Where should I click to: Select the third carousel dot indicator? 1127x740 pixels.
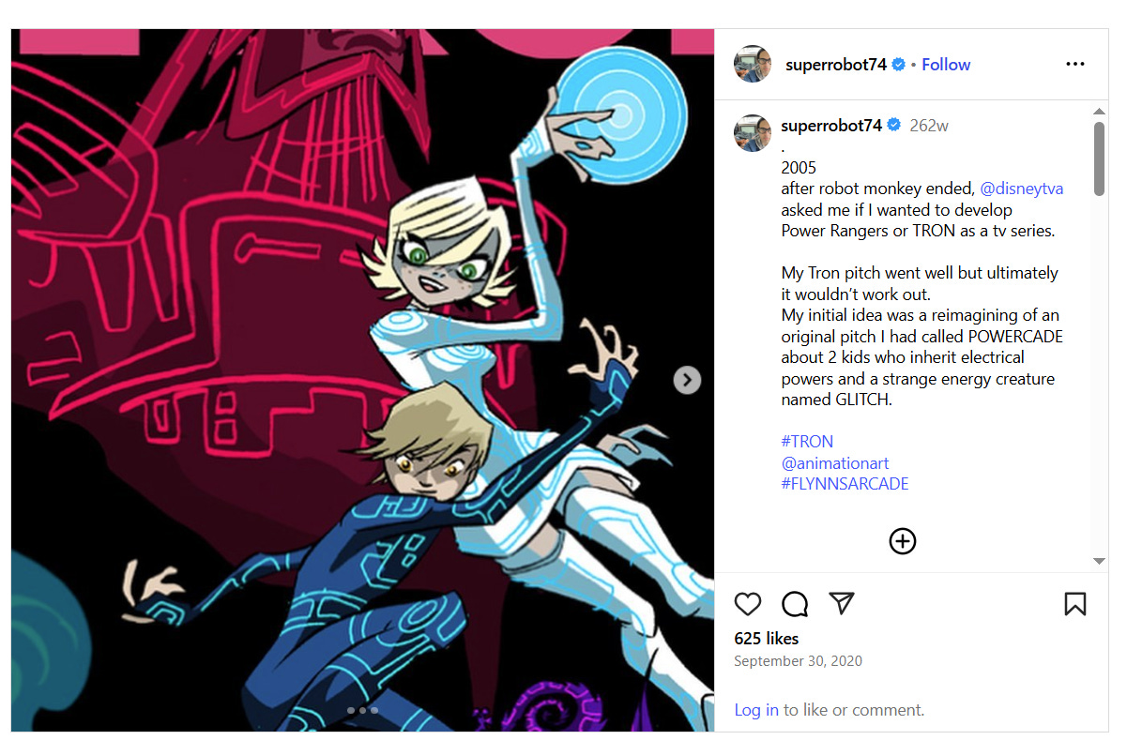click(x=374, y=710)
